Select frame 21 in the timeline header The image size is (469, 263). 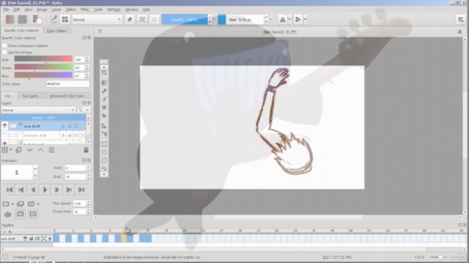[x=185, y=231]
